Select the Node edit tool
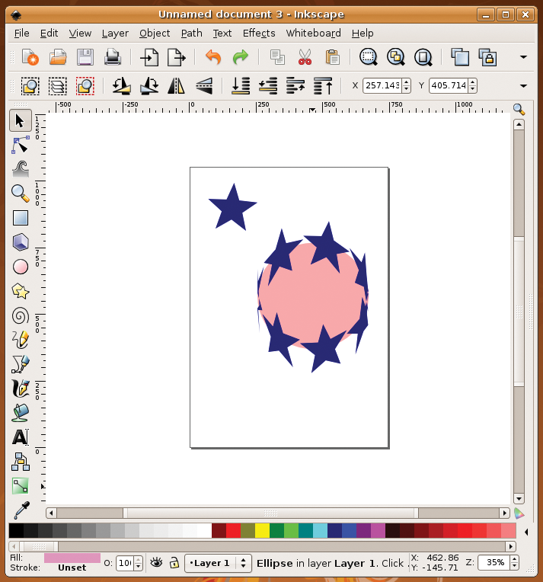Viewport: 543px width, 582px height. [x=20, y=145]
